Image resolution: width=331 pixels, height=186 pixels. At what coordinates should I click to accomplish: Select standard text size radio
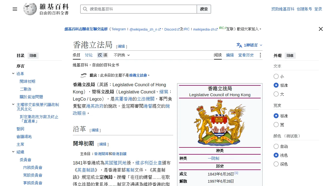coord(276,85)
